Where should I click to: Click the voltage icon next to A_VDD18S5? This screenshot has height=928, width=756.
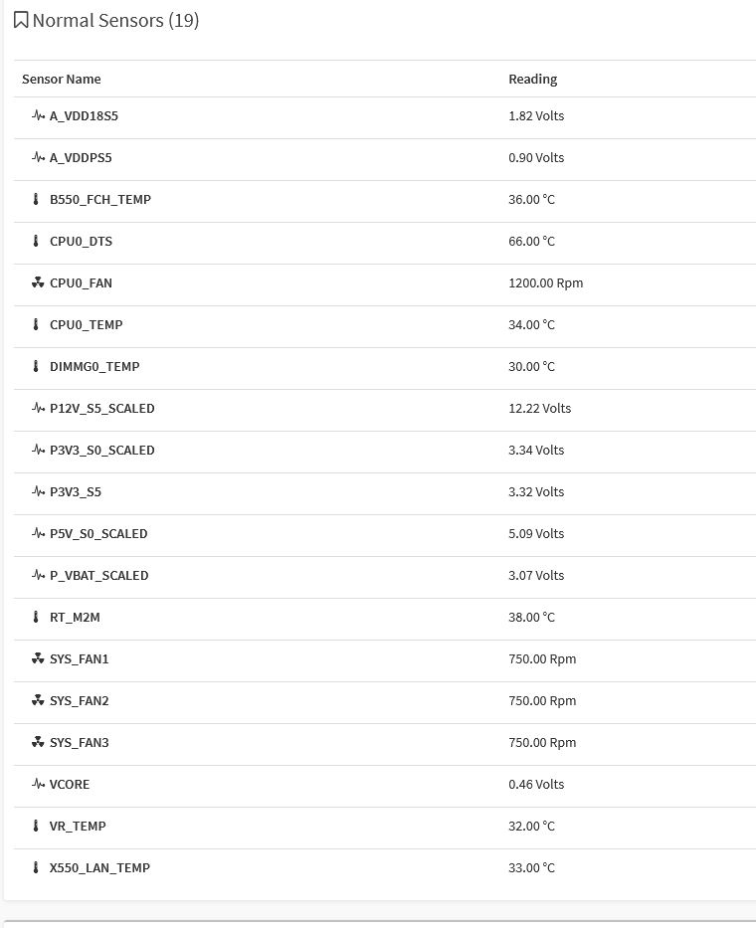(39, 116)
